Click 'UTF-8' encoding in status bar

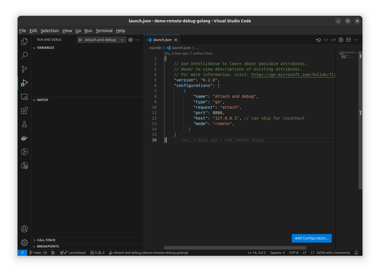(x=293, y=253)
